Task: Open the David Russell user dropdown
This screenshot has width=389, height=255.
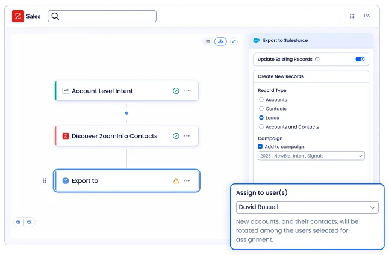Action: [x=307, y=207]
